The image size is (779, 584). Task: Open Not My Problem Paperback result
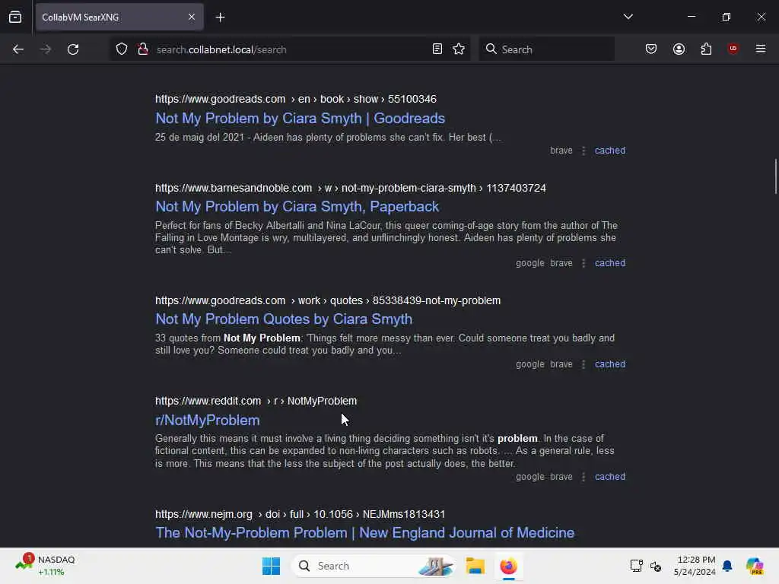tap(297, 207)
